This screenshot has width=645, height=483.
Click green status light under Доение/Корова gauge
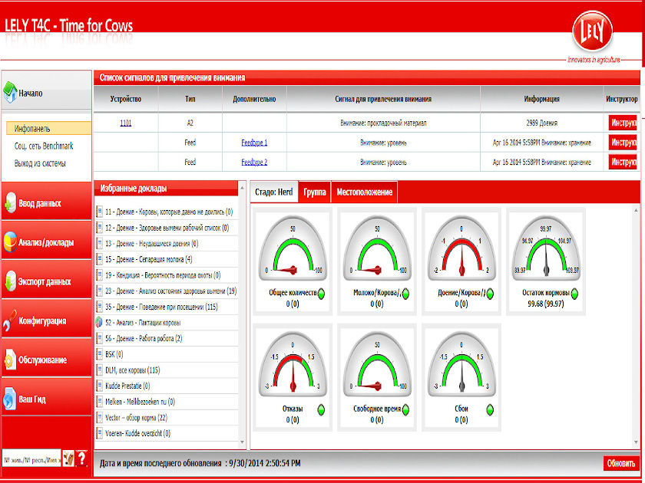click(x=490, y=293)
